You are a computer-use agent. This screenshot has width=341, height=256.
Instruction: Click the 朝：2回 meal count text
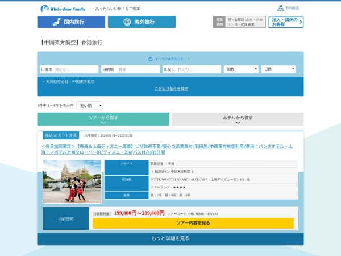[x=156, y=195]
